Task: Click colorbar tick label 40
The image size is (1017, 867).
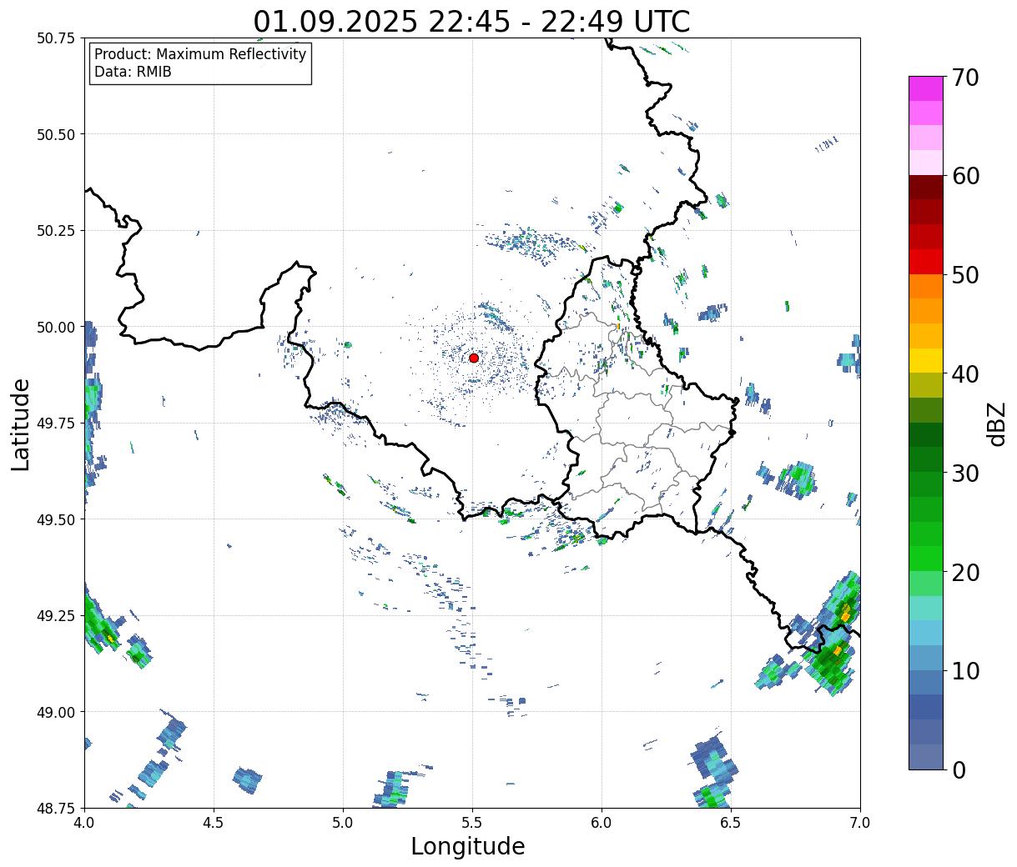Action: coord(965,373)
